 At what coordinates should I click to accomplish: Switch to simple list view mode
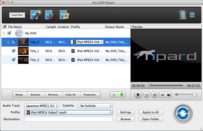(192, 15)
